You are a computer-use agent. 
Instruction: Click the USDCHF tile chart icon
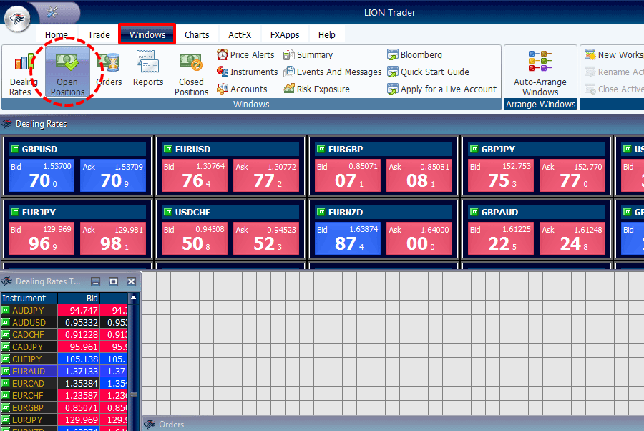(167, 212)
